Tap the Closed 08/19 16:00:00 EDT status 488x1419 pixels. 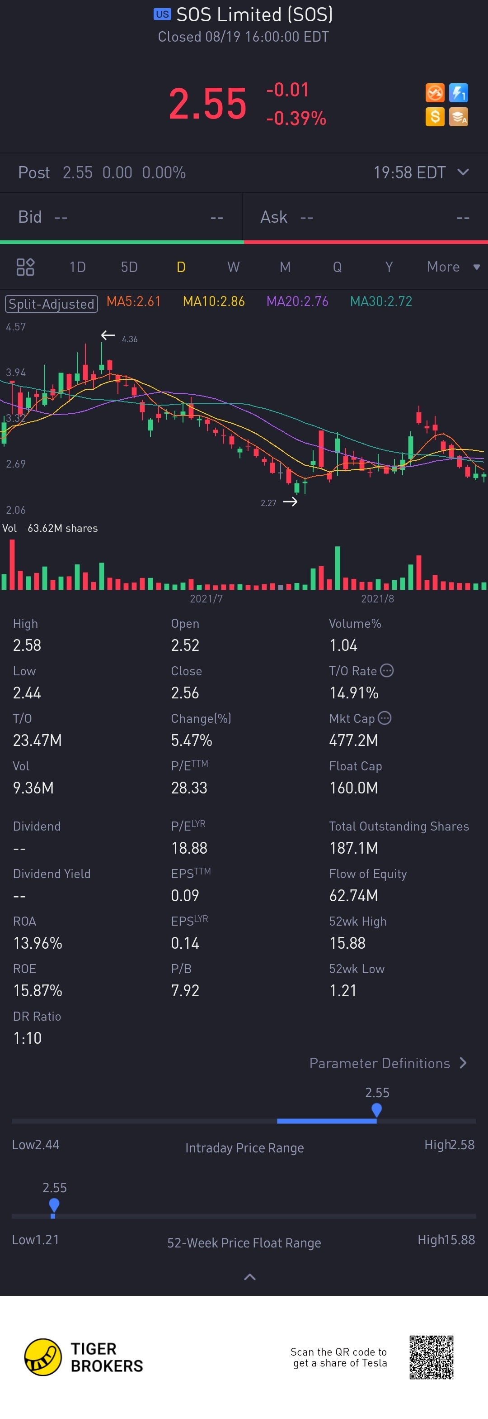click(x=243, y=37)
